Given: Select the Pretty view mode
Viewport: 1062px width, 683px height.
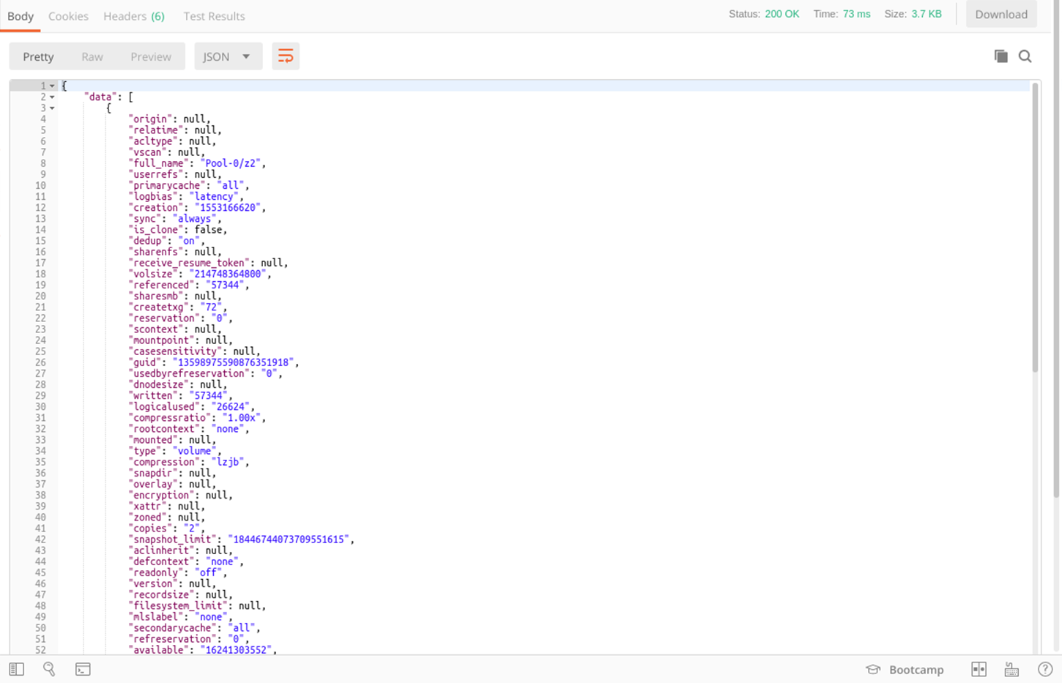Looking at the screenshot, I should [38, 56].
